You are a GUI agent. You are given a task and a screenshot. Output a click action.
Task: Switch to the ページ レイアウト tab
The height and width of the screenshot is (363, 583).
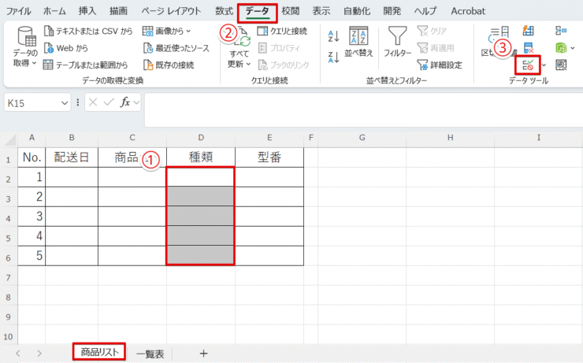point(171,11)
